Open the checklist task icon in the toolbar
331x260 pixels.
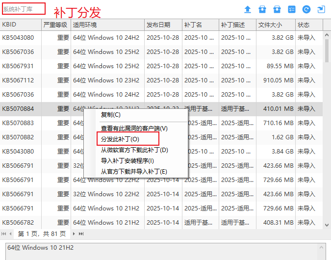point(291,9)
